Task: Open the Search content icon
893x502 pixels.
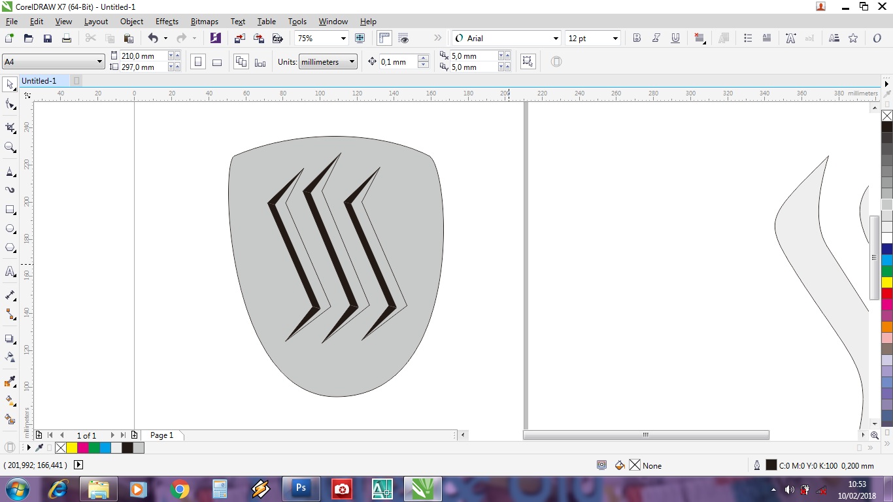Action: (x=215, y=39)
